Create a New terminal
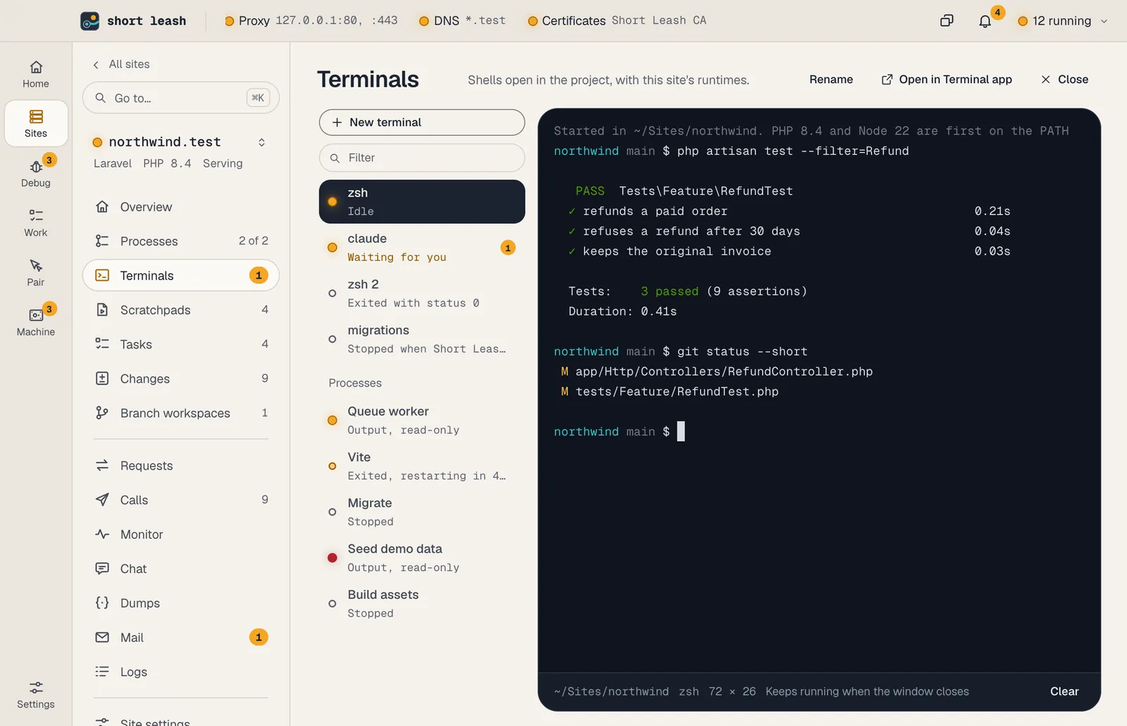 [422, 123]
